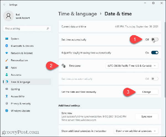Enable Set time automatically toggle
This screenshot has height=137, width=166.
155,40
